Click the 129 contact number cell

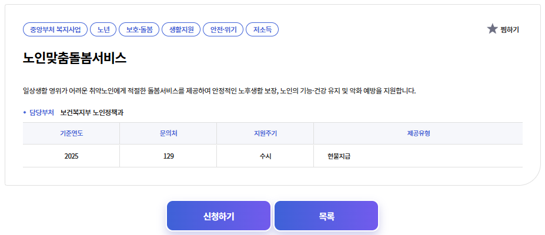(x=168, y=156)
